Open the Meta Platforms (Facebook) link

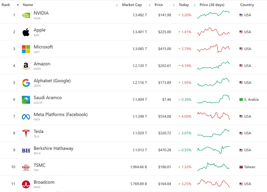pos(61,114)
